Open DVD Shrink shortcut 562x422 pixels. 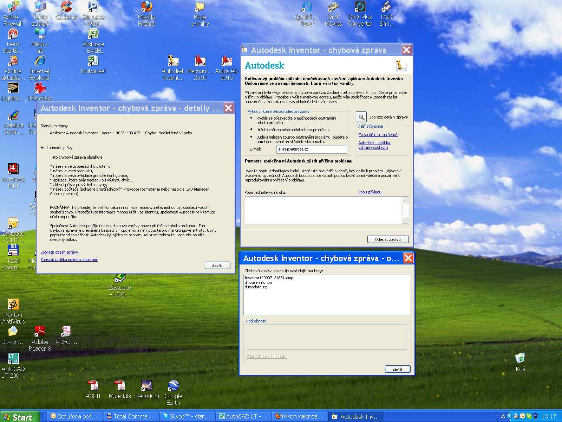[387, 13]
